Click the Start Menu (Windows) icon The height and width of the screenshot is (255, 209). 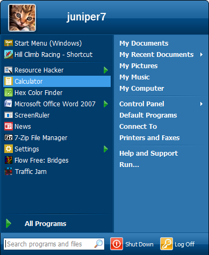tap(9, 43)
